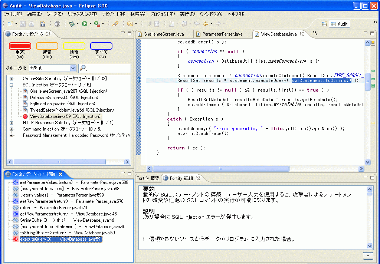This screenshot has height=264, width=380.
Task: Click the Open Perspective icon
Action: pyautogui.click(x=324, y=24)
